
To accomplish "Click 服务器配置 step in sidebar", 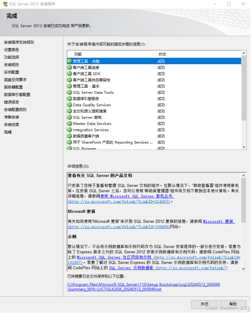I will click(13, 87).
